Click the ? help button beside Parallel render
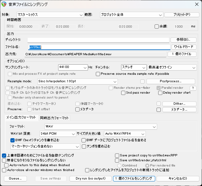Screen dimensions: 202x186 coord(193,88)
